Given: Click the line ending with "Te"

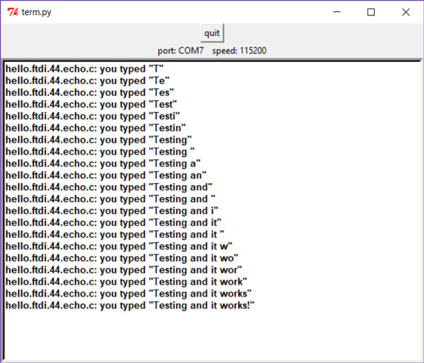Looking at the screenshot, I should click(x=88, y=81).
